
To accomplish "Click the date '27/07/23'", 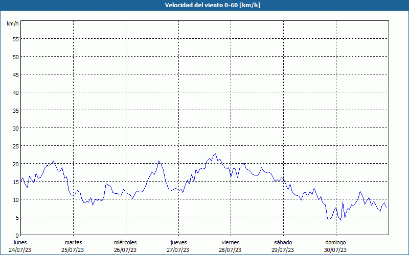I will pyautogui.click(x=178, y=250).
